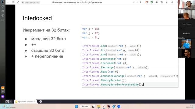Click the Interlocked slide title
The image size is (195, 109).
(37, 18)
